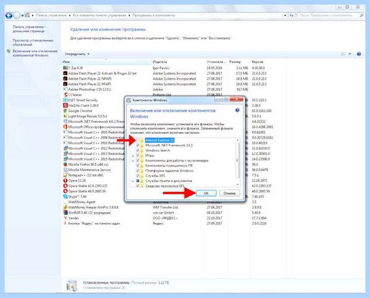370x298 pixels.
Task: Confirm with the OK button
Action: 206,193
